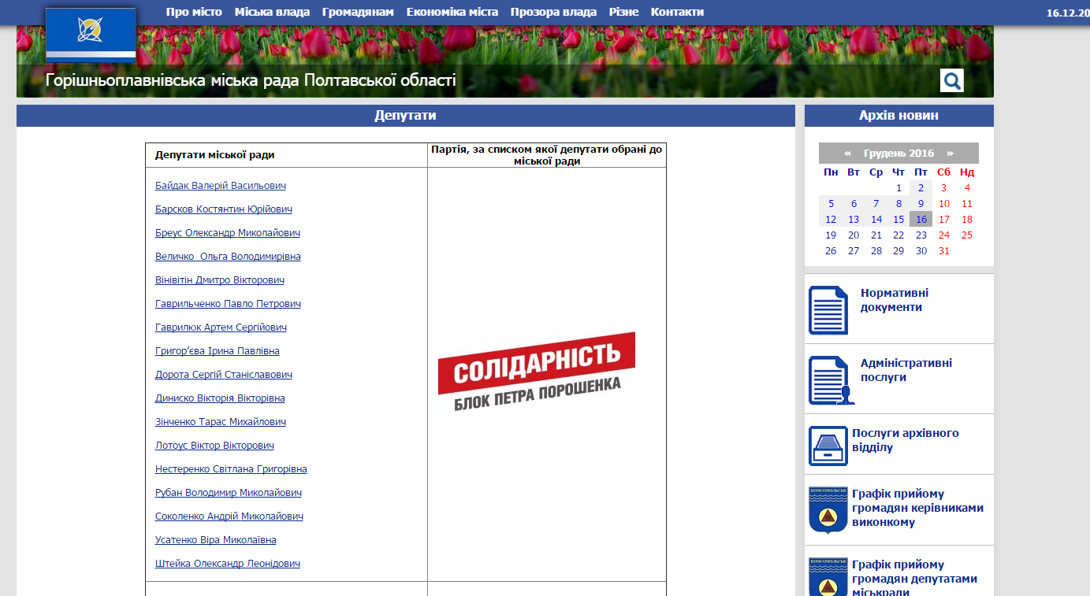Click the city flag logo in header
This screenshot has width=1090, height=596.
tap(91, 35)
